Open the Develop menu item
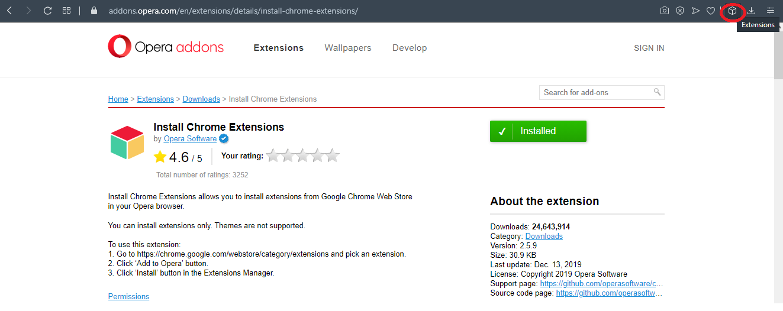 point(410,48)
